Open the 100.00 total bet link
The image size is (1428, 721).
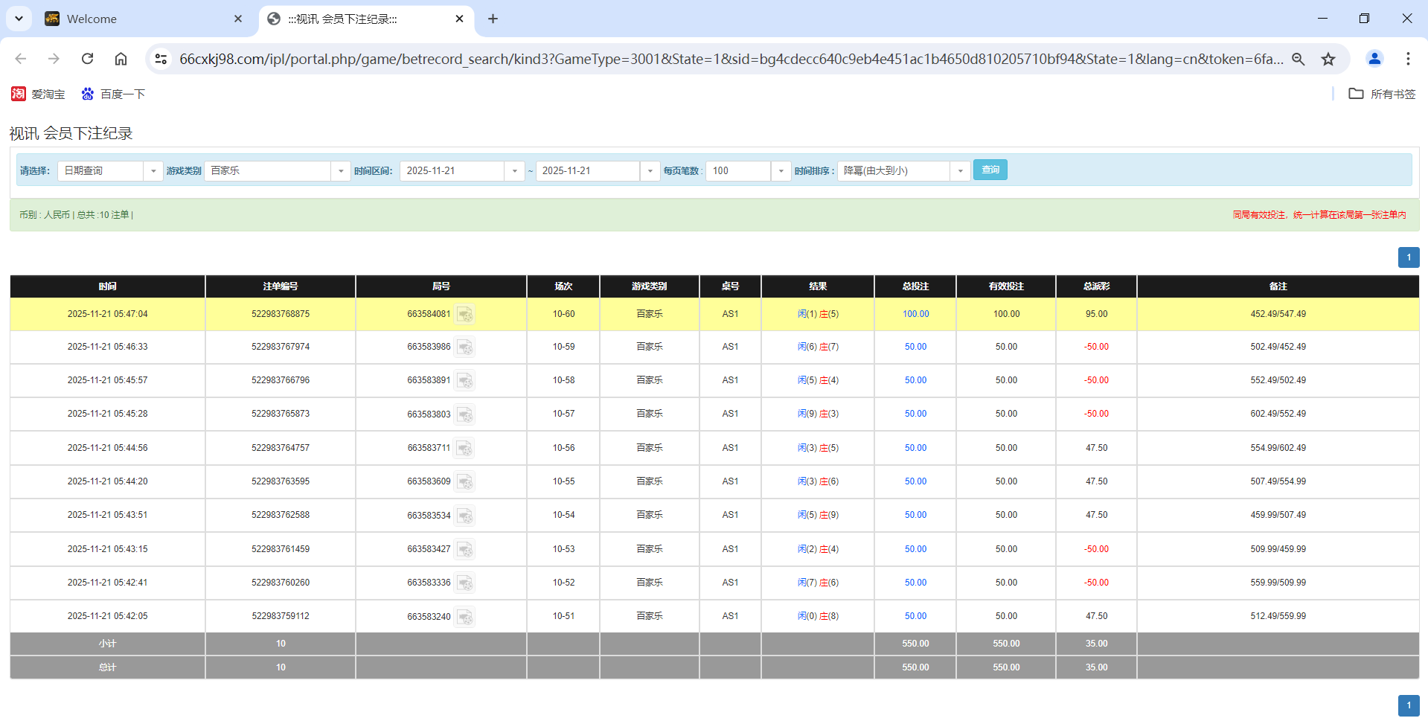click(915, 314)
